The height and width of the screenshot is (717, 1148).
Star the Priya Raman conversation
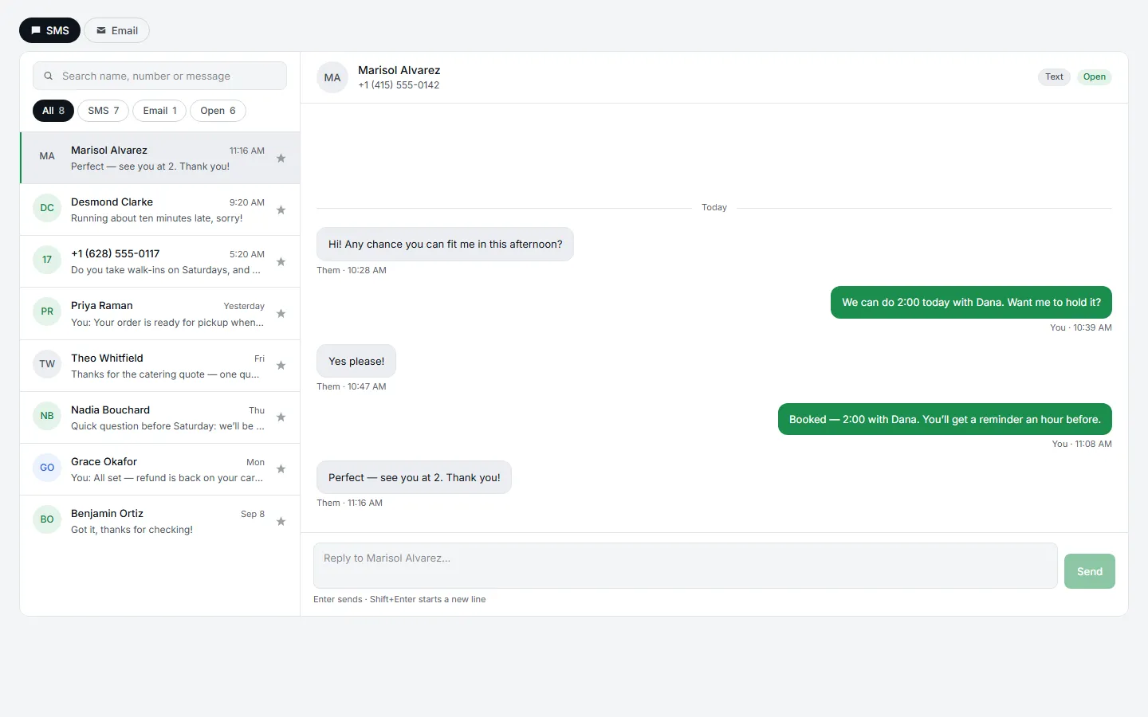[x=281, y=313]
